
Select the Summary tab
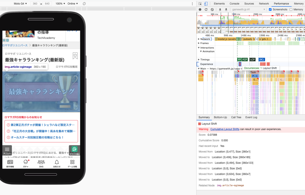coord(204,117)
